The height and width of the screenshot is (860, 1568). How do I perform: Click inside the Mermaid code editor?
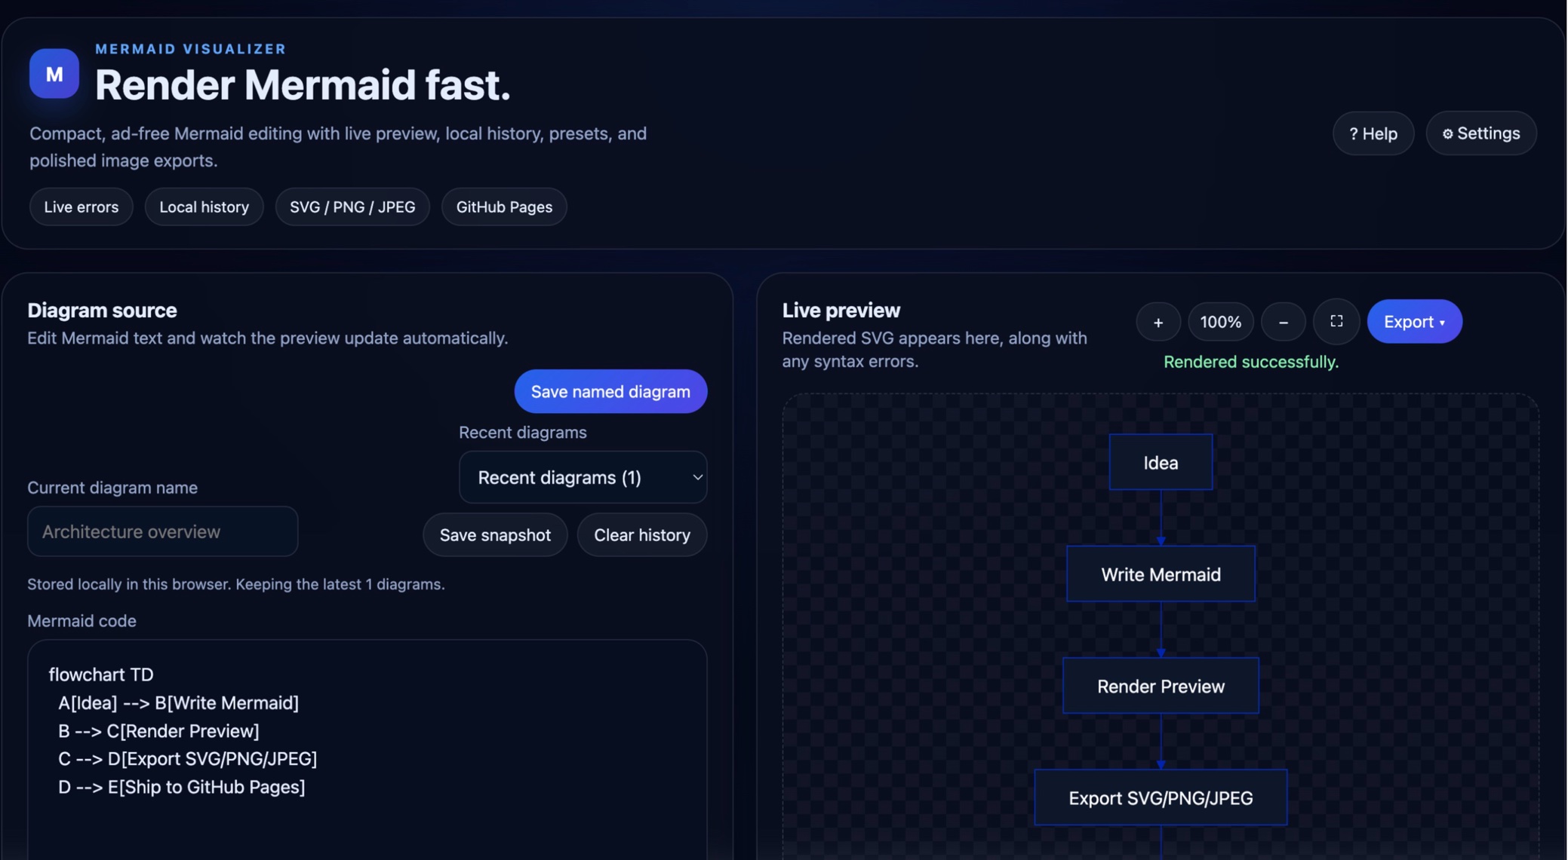click(x=367, y=754)
